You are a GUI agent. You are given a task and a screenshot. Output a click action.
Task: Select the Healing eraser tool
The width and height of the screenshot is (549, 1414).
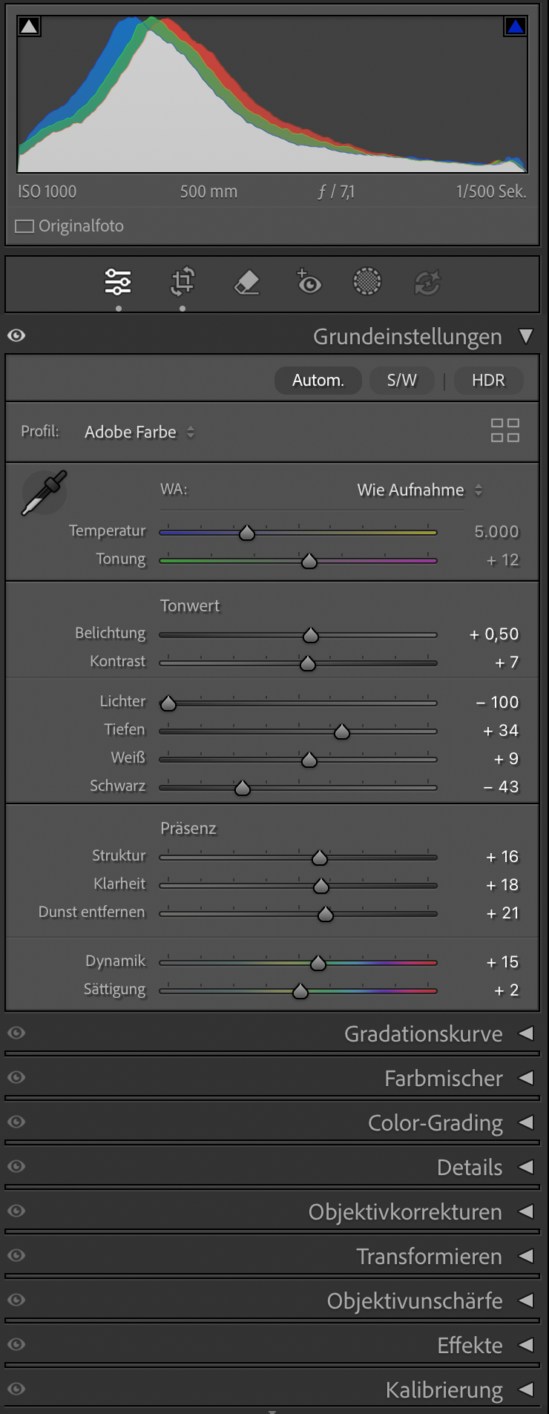(x=246, y=282)
